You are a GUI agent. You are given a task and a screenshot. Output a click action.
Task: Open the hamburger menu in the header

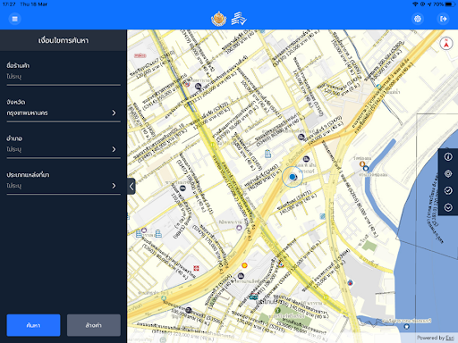[14, 19]
